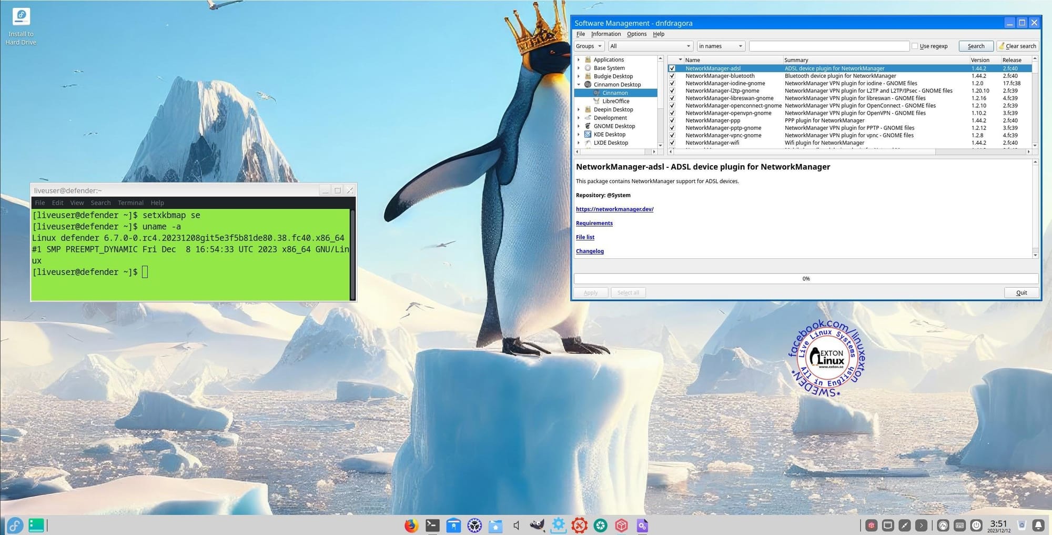
Task: Open the system monitor tray icon
Action: pyautogui.click(x=943, y=525)
